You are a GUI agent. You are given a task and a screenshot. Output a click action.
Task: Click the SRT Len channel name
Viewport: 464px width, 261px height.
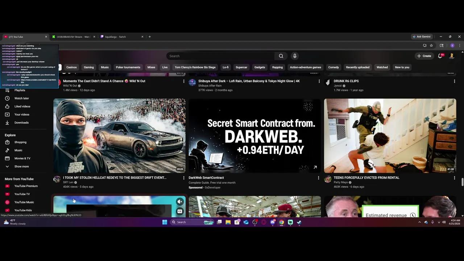coord(68,182)
